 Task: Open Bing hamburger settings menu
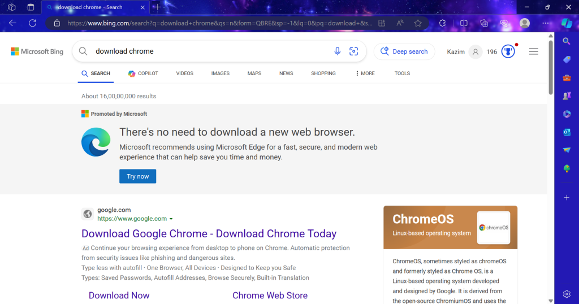coord(534,51)
